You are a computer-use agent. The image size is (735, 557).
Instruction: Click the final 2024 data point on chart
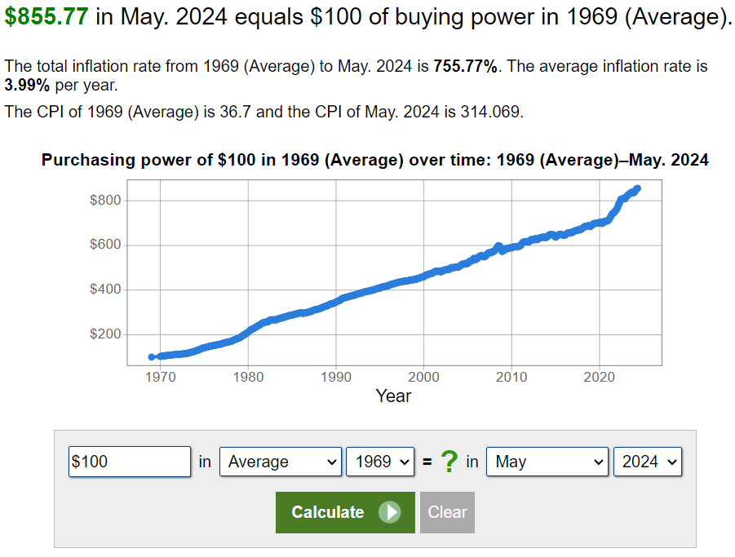636,188
